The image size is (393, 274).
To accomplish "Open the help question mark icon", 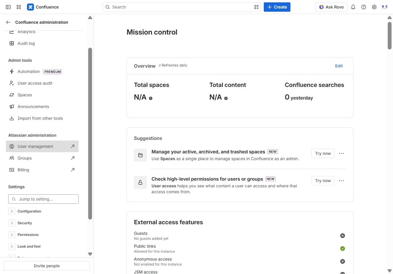I will coord(364,7).
